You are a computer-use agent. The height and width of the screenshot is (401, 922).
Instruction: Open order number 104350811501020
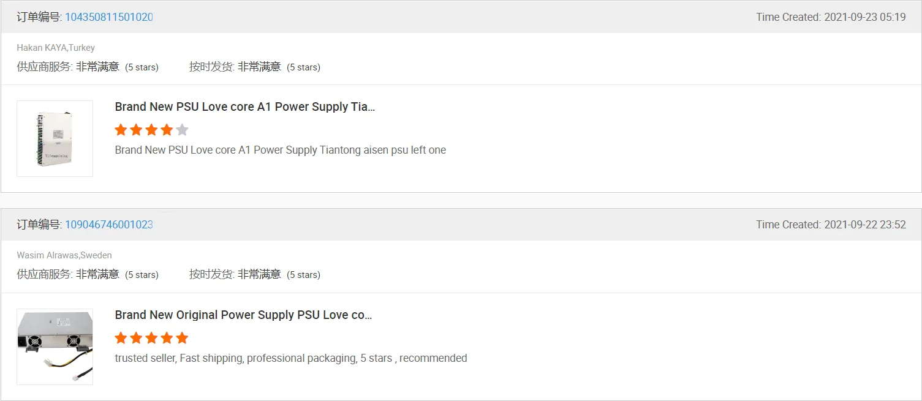pyautogui.click(x=109, y=17)
